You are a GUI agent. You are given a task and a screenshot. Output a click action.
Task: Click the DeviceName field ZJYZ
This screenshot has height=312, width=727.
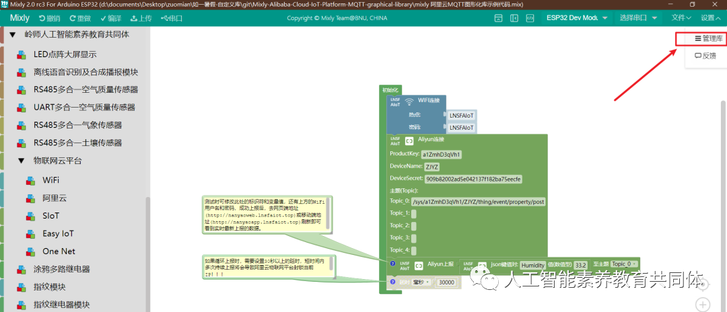(x=432, y=167)
